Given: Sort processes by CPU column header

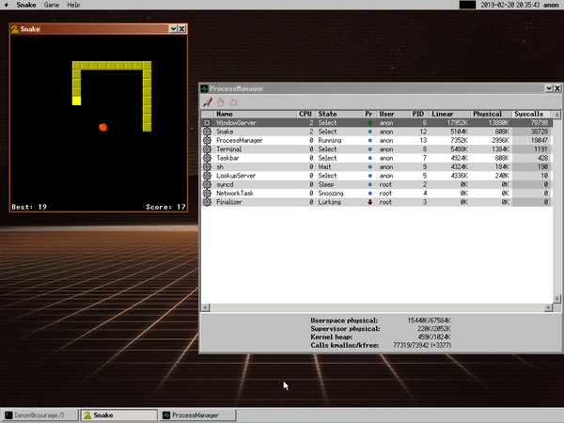Looking at the screenshot, I should pos(305,114).
